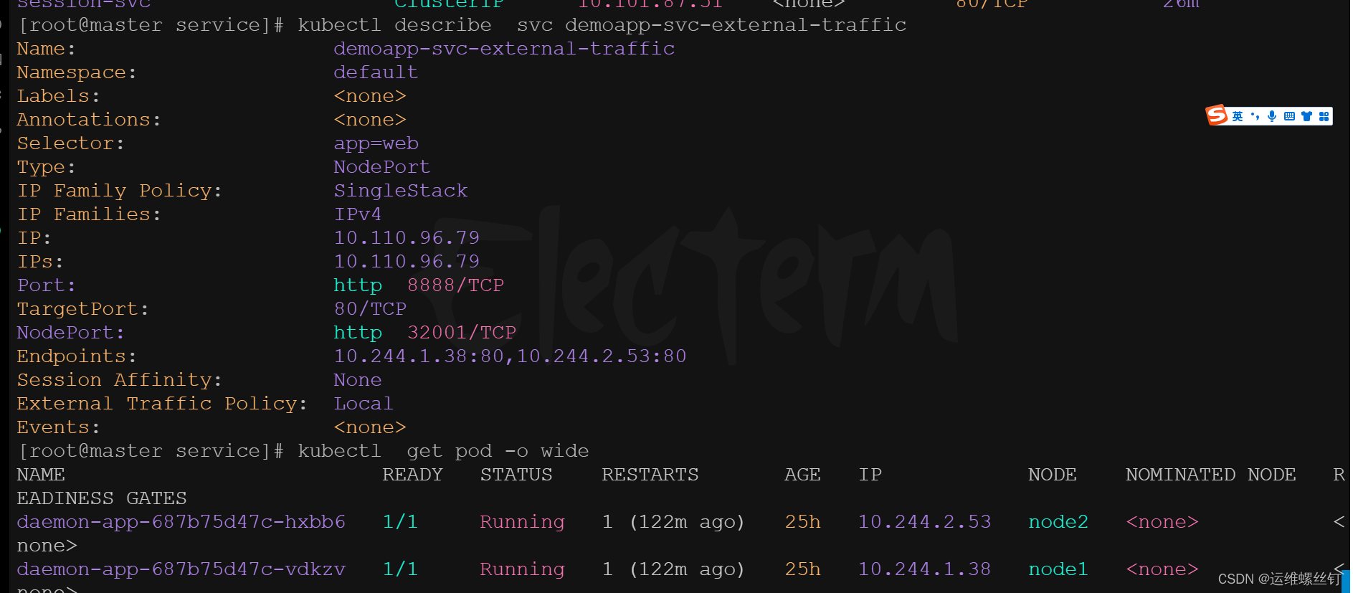Click the 'node1' node value
The width and height of the screenshot is (1353, 593).
click(1058, 569)
